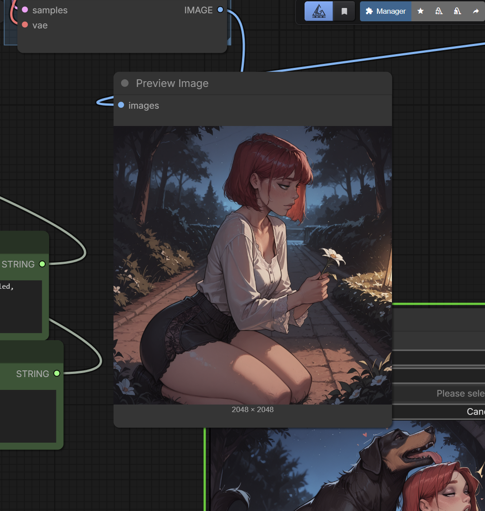Click the empty text box in the lower green node

tap(28, 416)
